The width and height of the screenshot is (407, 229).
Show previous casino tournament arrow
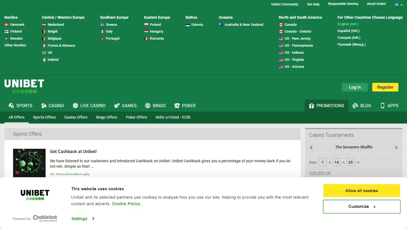311,147
